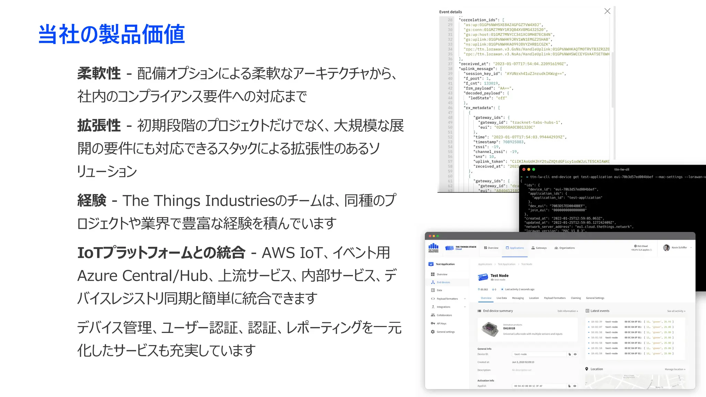Screen dimensions: 706x397
Task: Click the terminal window yellow minimize dot
Action: [x=529, y=170]
